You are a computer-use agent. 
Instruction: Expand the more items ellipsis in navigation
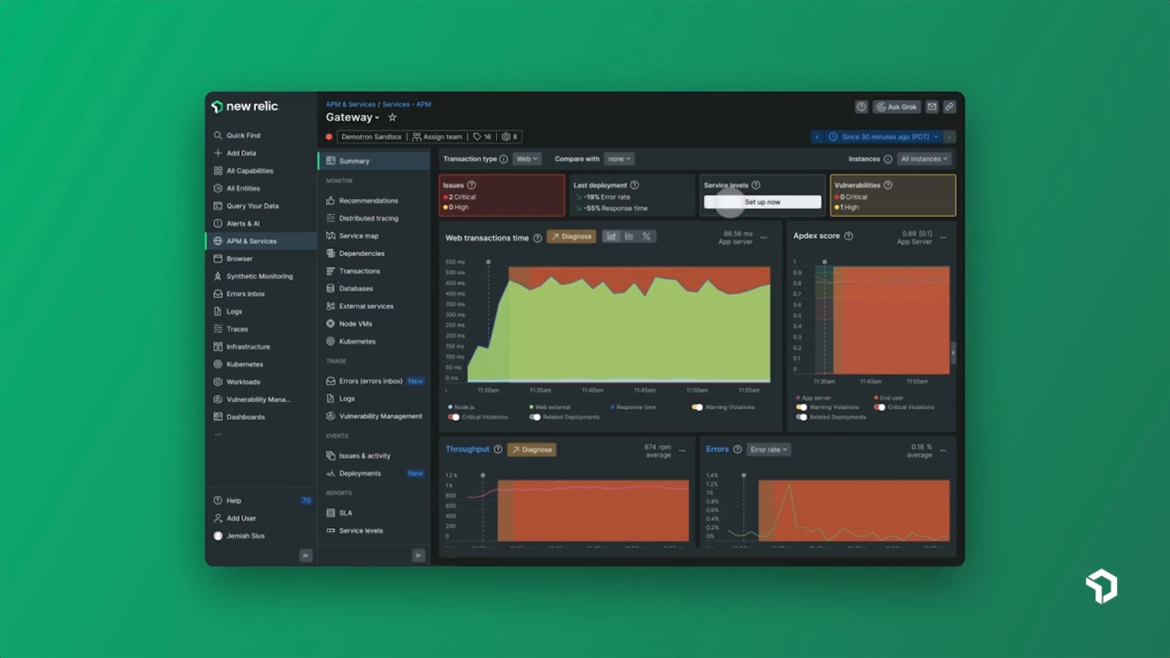coord(218,434)
